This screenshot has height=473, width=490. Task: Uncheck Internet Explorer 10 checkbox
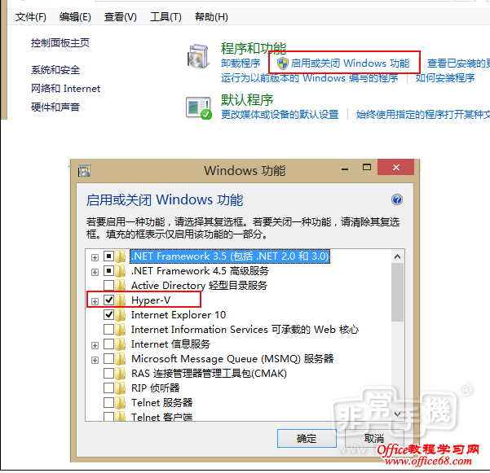point(108,314)
